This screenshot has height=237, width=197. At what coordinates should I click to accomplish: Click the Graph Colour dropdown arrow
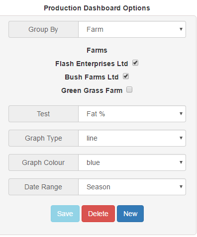tap(181, 162)
